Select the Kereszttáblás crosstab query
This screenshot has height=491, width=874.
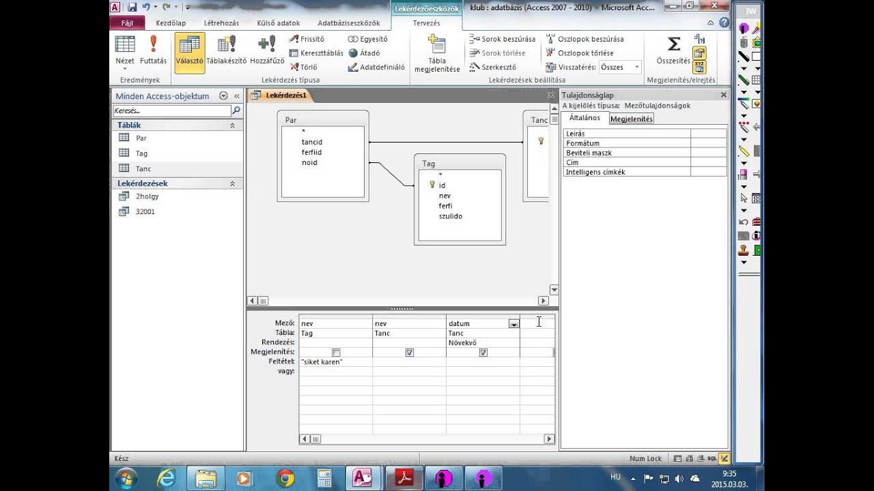tap(316, 53)
